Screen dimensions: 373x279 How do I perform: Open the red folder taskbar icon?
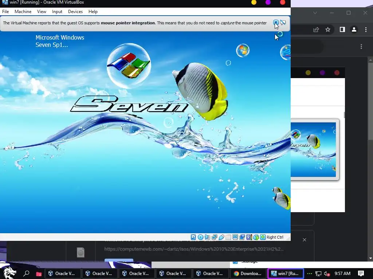coord(39,274)
